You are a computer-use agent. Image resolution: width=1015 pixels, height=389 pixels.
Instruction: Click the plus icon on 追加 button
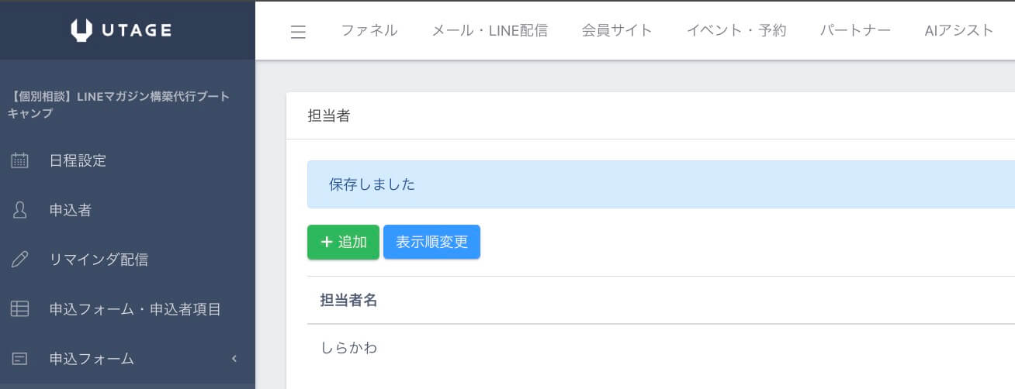point(327,242)
